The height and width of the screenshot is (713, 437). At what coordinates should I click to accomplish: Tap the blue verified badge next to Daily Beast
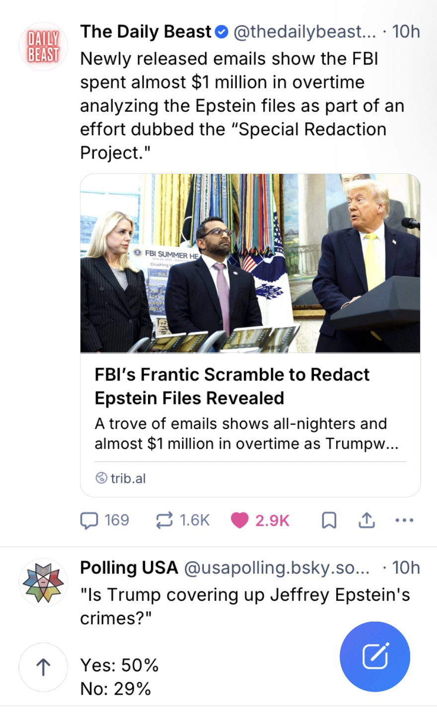[221, 32]
